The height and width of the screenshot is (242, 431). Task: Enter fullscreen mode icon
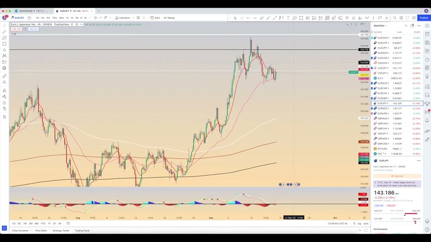407,18
